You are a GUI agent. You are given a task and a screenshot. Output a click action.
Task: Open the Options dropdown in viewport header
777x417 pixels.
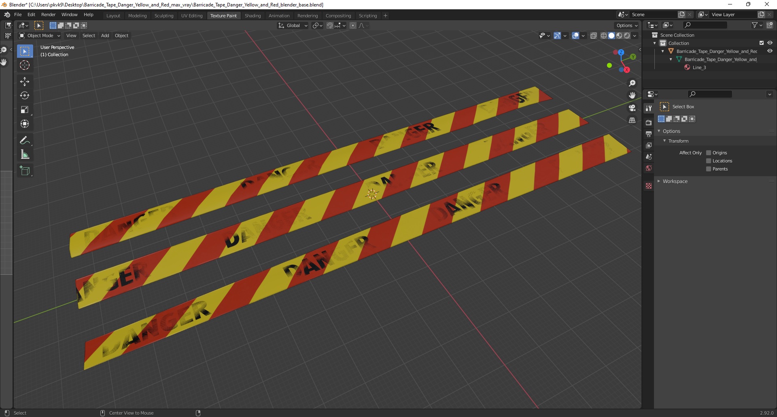[627, 25]
